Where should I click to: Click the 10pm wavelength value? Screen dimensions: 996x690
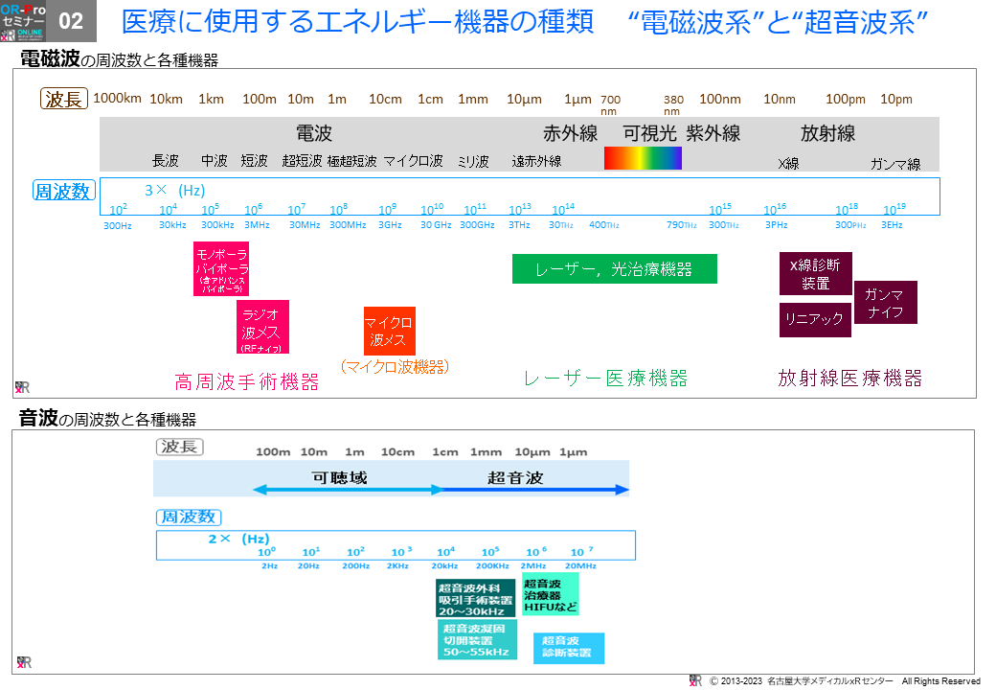tap(896, 99)
